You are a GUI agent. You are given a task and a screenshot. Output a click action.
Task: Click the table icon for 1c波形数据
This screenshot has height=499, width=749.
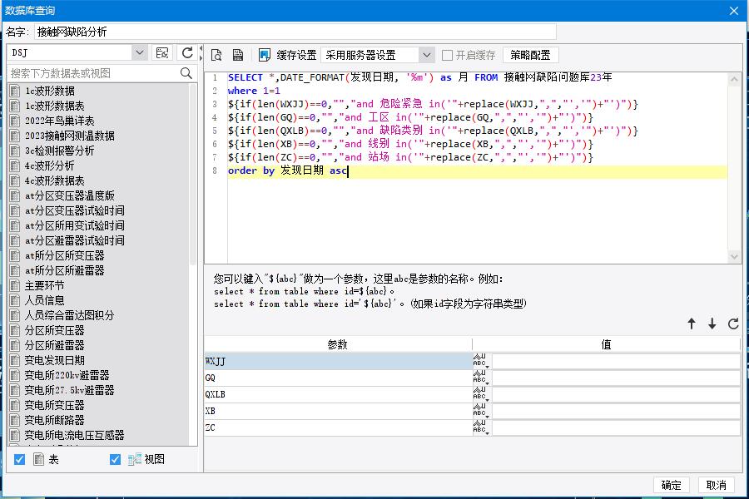[15, 91]
